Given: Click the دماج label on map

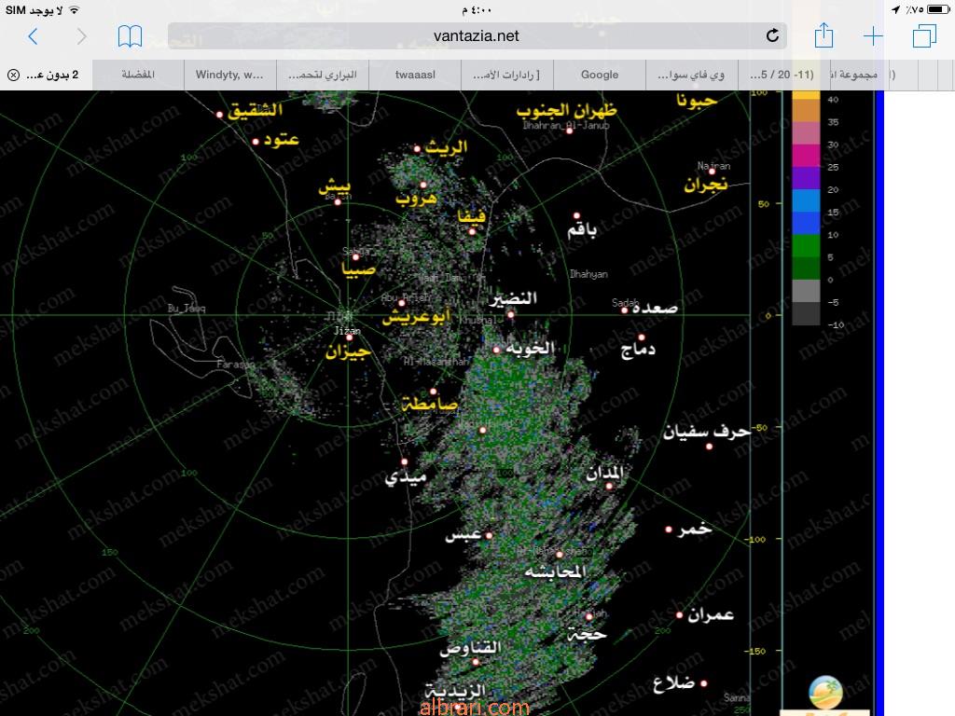Looking at the screenshot, I should [x=638, y=351].
